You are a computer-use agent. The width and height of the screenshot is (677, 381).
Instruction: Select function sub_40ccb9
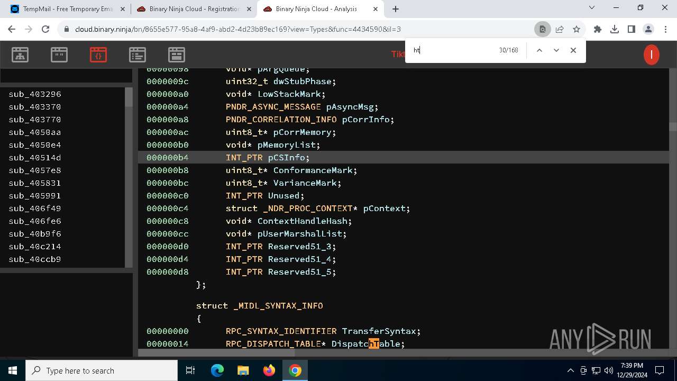(35, 259)
